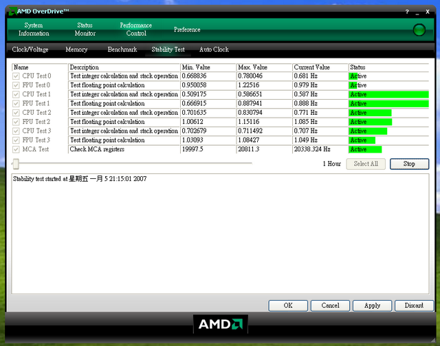The width and height of the screenshot is (440, 346).
Task: Toggle the FPU Test 0 checkbox
Action: click(16, 85)
